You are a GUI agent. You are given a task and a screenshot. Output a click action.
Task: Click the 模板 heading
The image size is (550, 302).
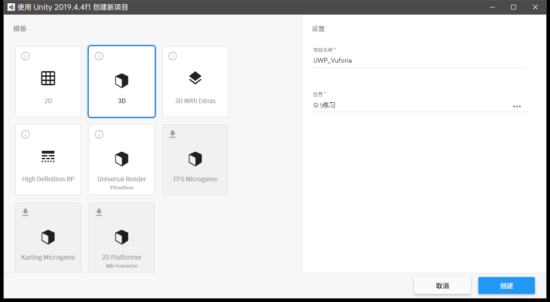pos(20,29)
